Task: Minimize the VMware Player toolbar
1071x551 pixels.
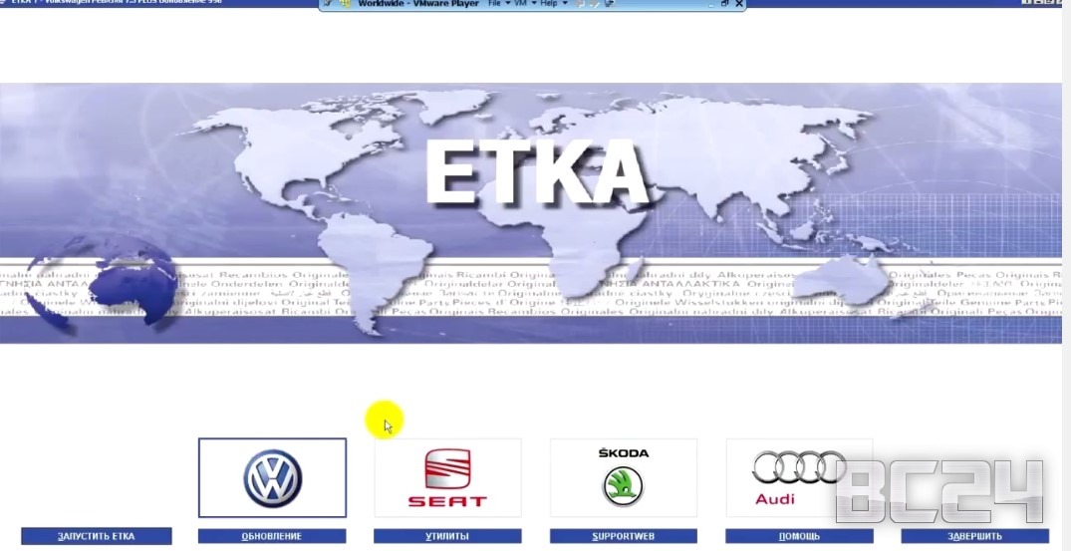Action: (709, 4)
